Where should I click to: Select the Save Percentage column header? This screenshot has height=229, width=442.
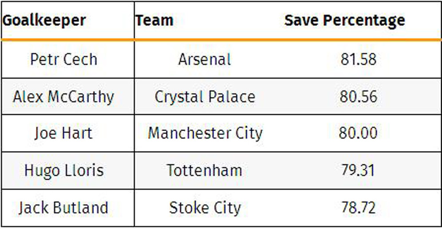(344, 20)
